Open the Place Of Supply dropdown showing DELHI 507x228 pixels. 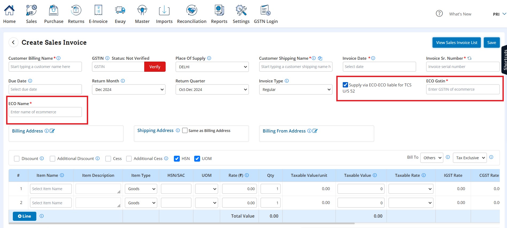[212, 67]
